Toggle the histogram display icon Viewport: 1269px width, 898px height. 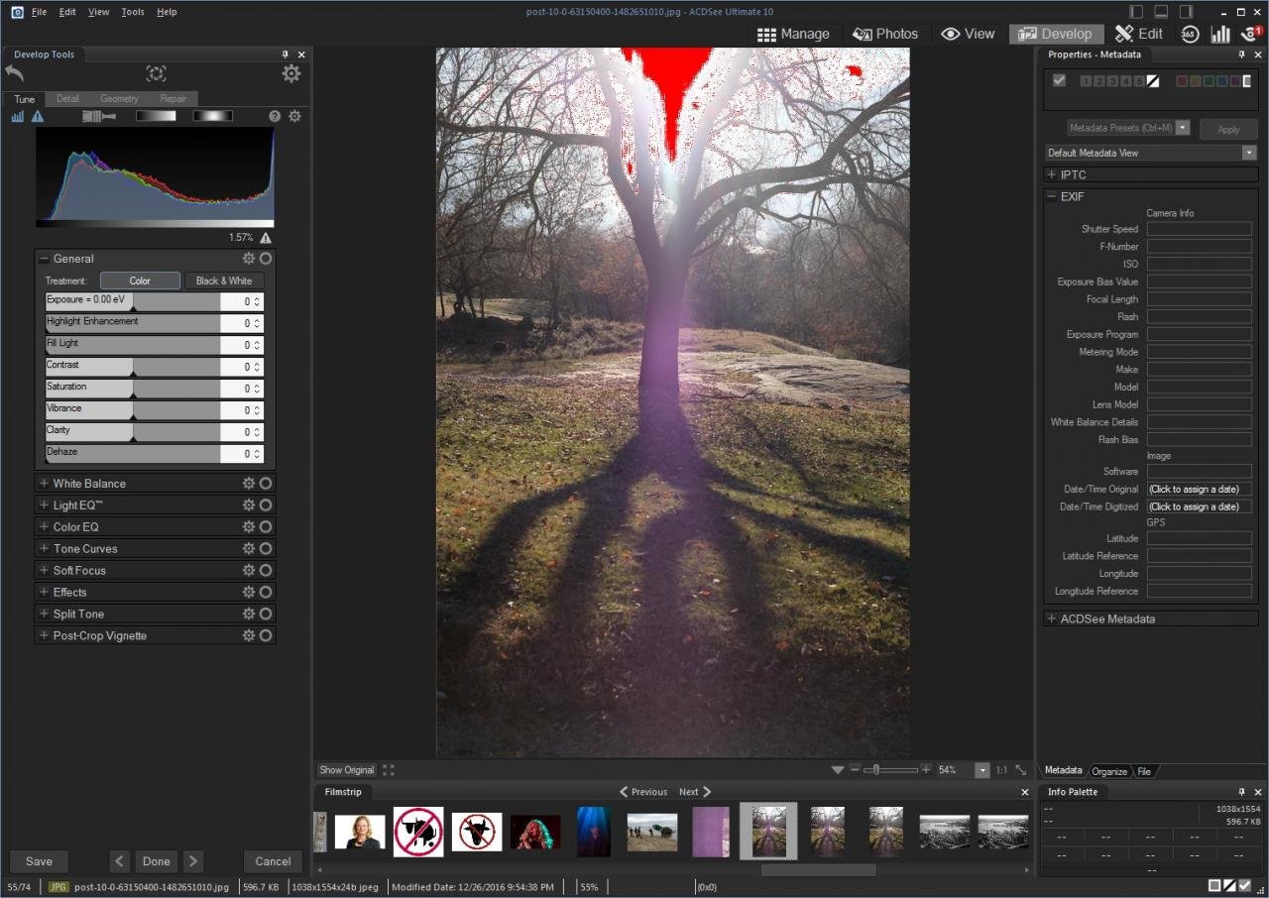click(x=17, y=116)
